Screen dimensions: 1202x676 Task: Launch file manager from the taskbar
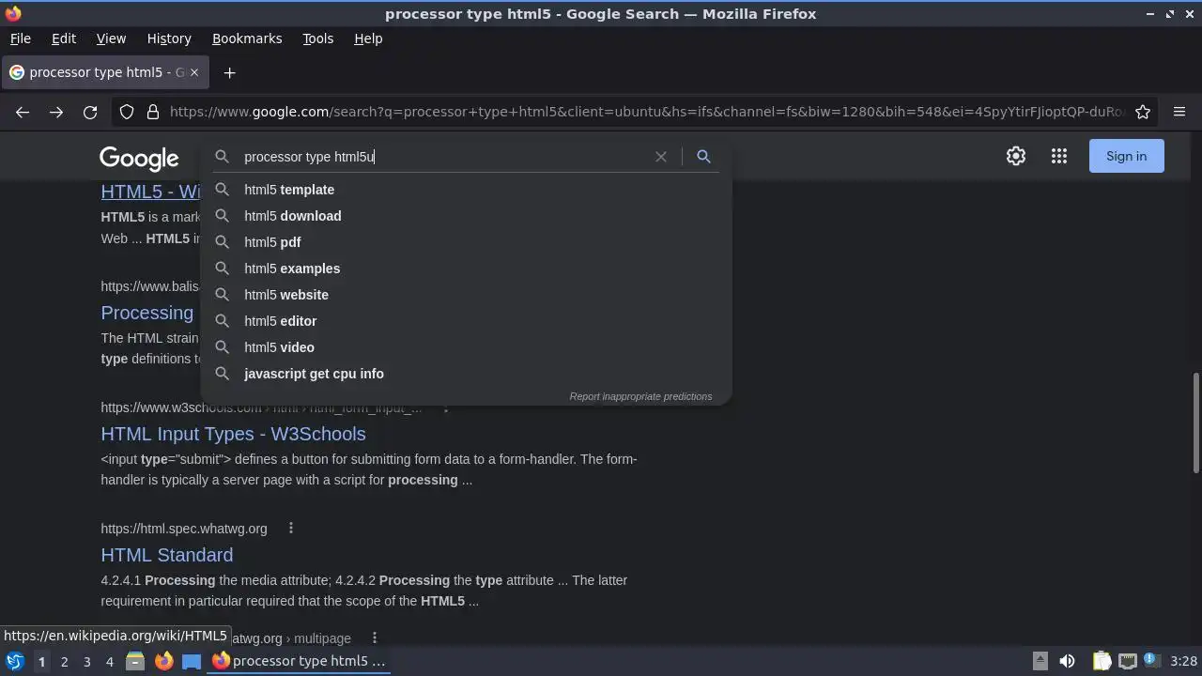pyautogui.click(x=135, y=661)
